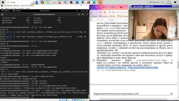179x101 pixels.
Task: Open the Word icon in the Windows taskbar
Action: tap(77, 2)
